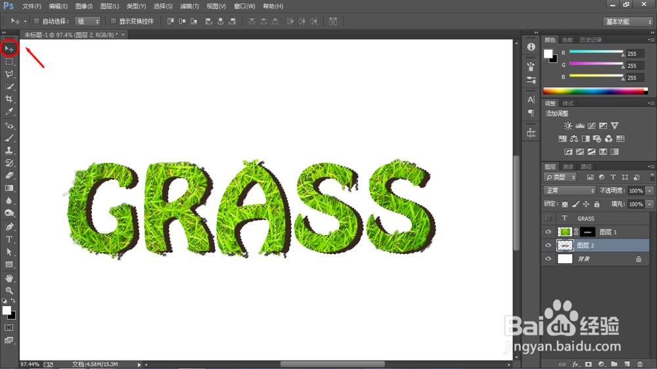Select the History Brush tool

tap(9, 163)
